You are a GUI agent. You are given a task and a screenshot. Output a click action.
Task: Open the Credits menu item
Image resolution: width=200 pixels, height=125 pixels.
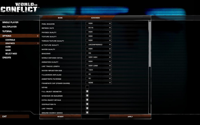pos(7,58)
